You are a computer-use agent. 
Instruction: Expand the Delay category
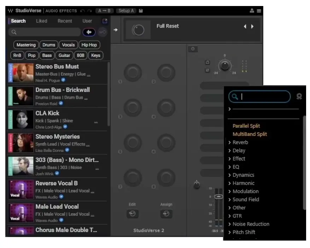[237, 150]
